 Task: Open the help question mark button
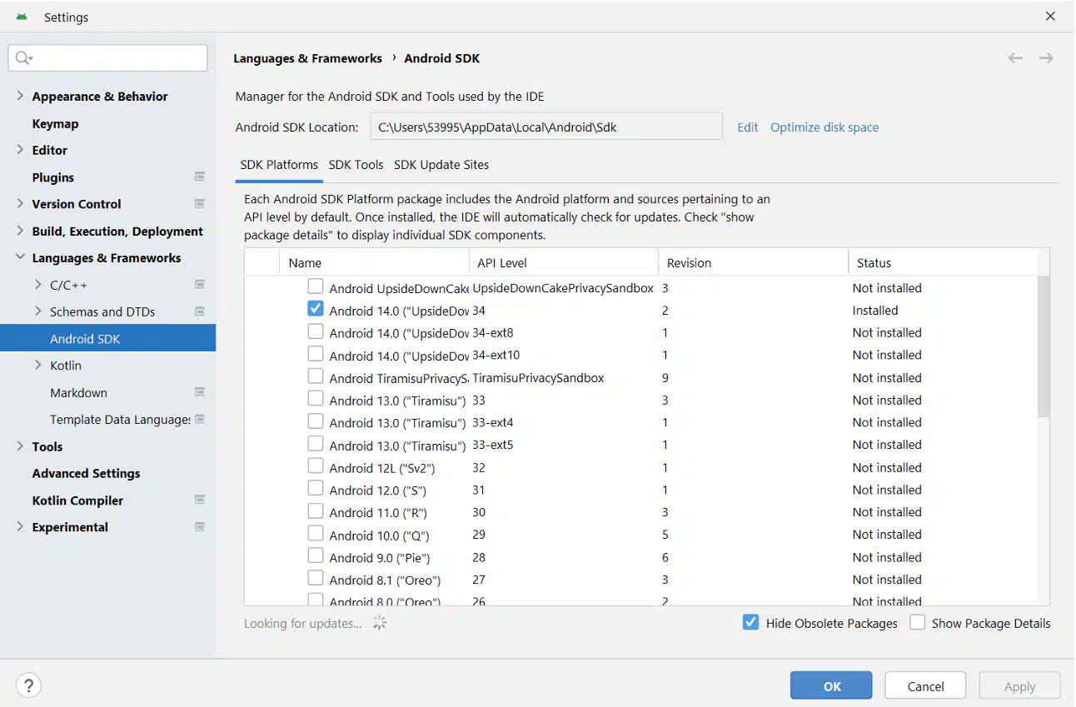[x=28, y=685]
